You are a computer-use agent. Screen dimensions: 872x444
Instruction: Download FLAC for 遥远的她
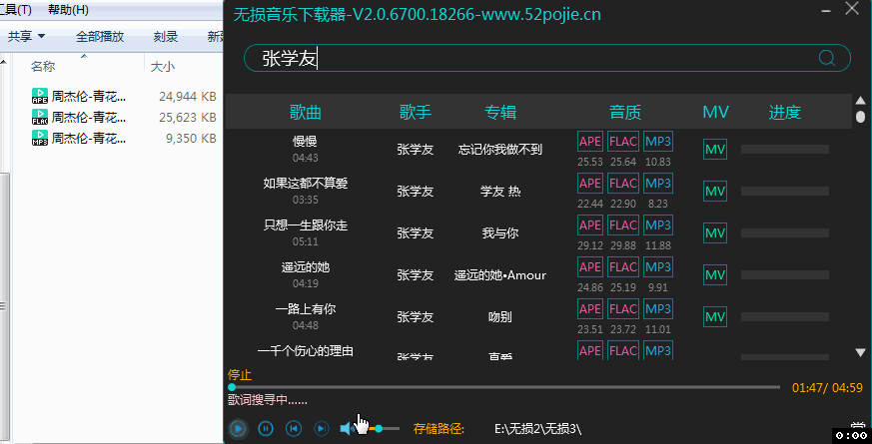click(623, 267)
